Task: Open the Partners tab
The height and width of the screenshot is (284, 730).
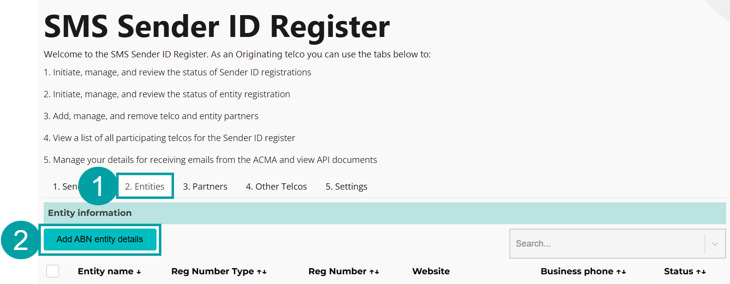Action: pyautogui.click(x=205, y=186)
